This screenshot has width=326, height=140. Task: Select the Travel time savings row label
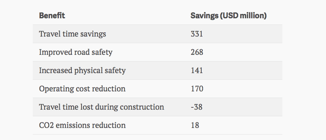[73, 34]
